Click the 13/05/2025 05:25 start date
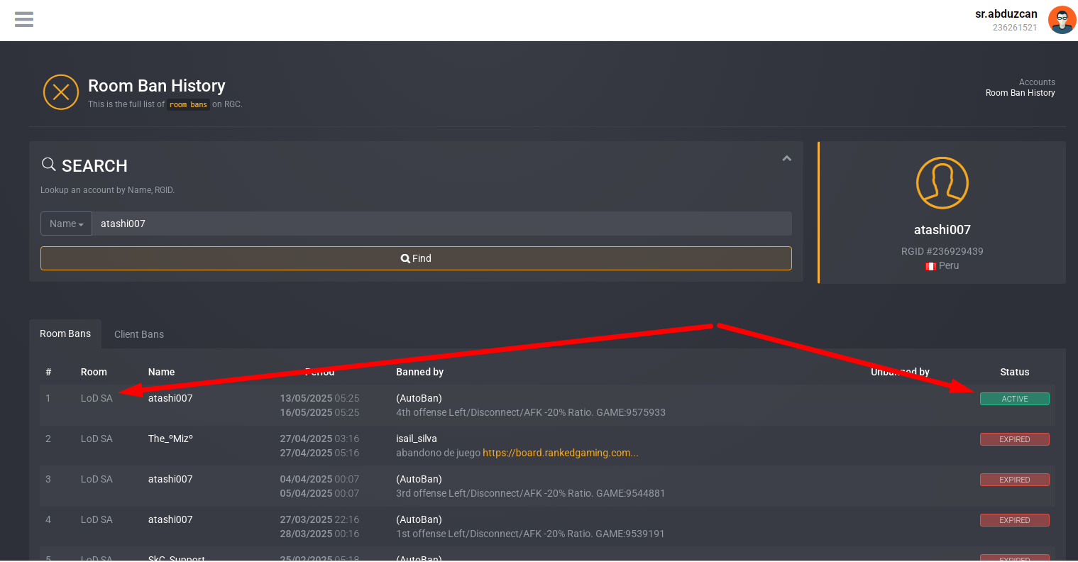 coord(319,398)
